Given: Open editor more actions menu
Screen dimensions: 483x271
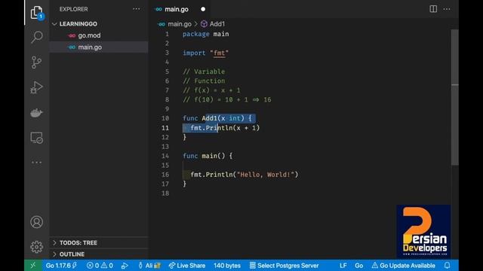Looking at the screenshot, I should pos(447,9).
